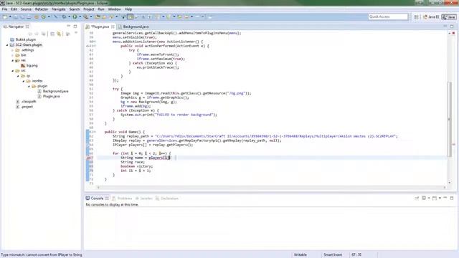Click the Print toolbar icon
The height and width of the screenshot is (258, 459).
pyautogui.click(x=29, y=17)
